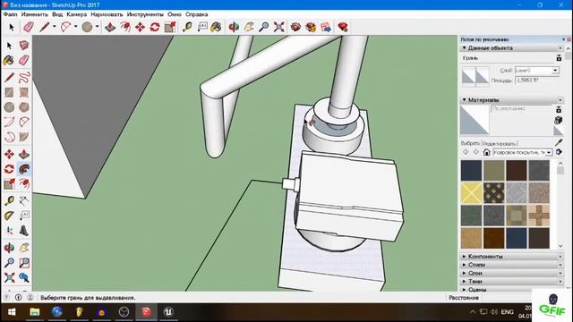The image size is (573, 322).
Task: Open the Extension Manager icon
Action: pos(343,27)
